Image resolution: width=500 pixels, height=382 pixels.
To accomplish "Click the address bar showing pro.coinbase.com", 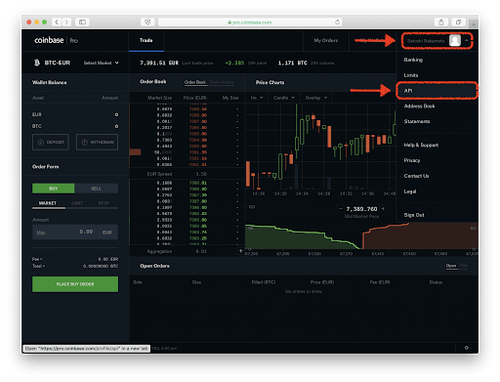I will click(x=250, y=22).
